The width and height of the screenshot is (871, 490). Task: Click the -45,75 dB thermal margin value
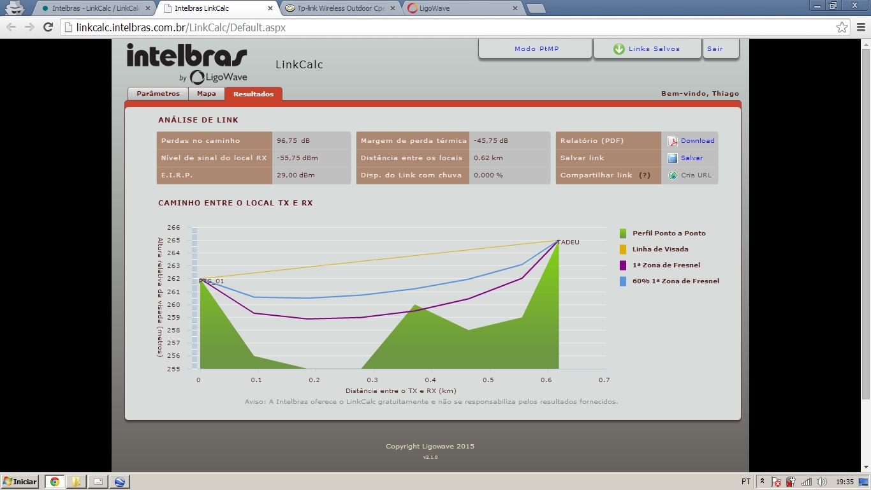tap(491, 141)
